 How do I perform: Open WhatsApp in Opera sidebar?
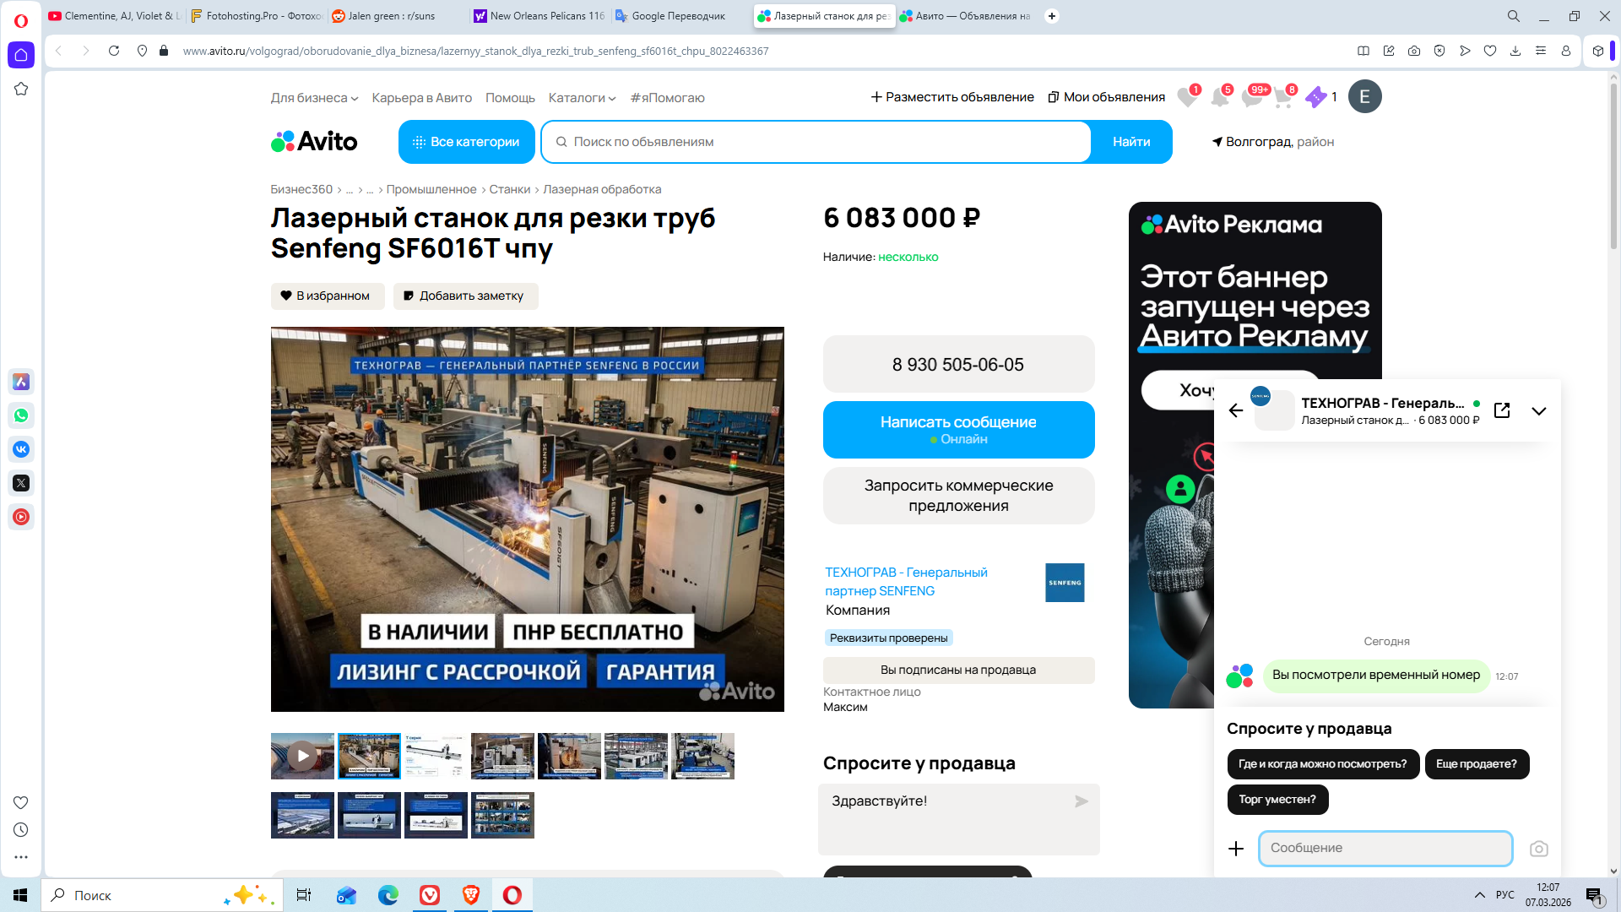pyautogui.click(x=21, y=415)
